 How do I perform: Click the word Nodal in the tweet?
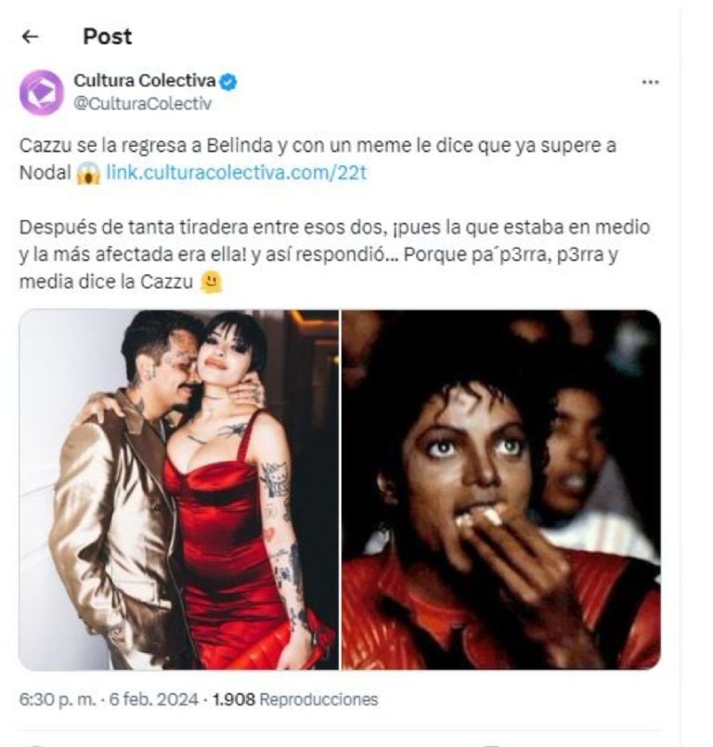(45, 173)
